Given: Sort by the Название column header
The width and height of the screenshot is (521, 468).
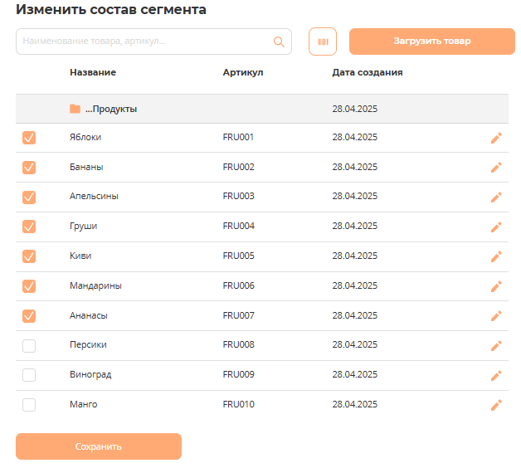Looking at the screenshot, I should pyautogui.click(x=93, y=72).
